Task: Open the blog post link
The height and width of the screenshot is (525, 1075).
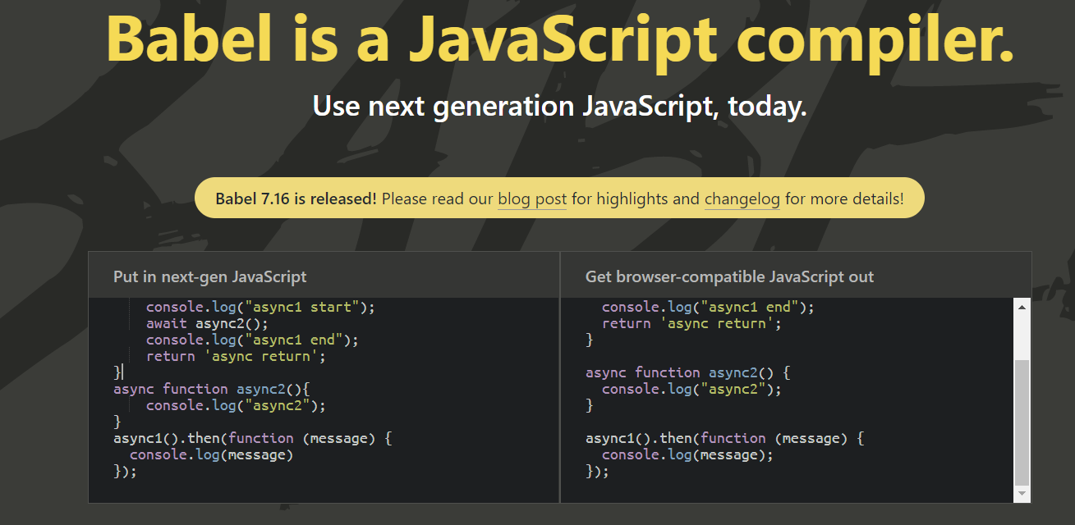Action: (x=532, y=199)
